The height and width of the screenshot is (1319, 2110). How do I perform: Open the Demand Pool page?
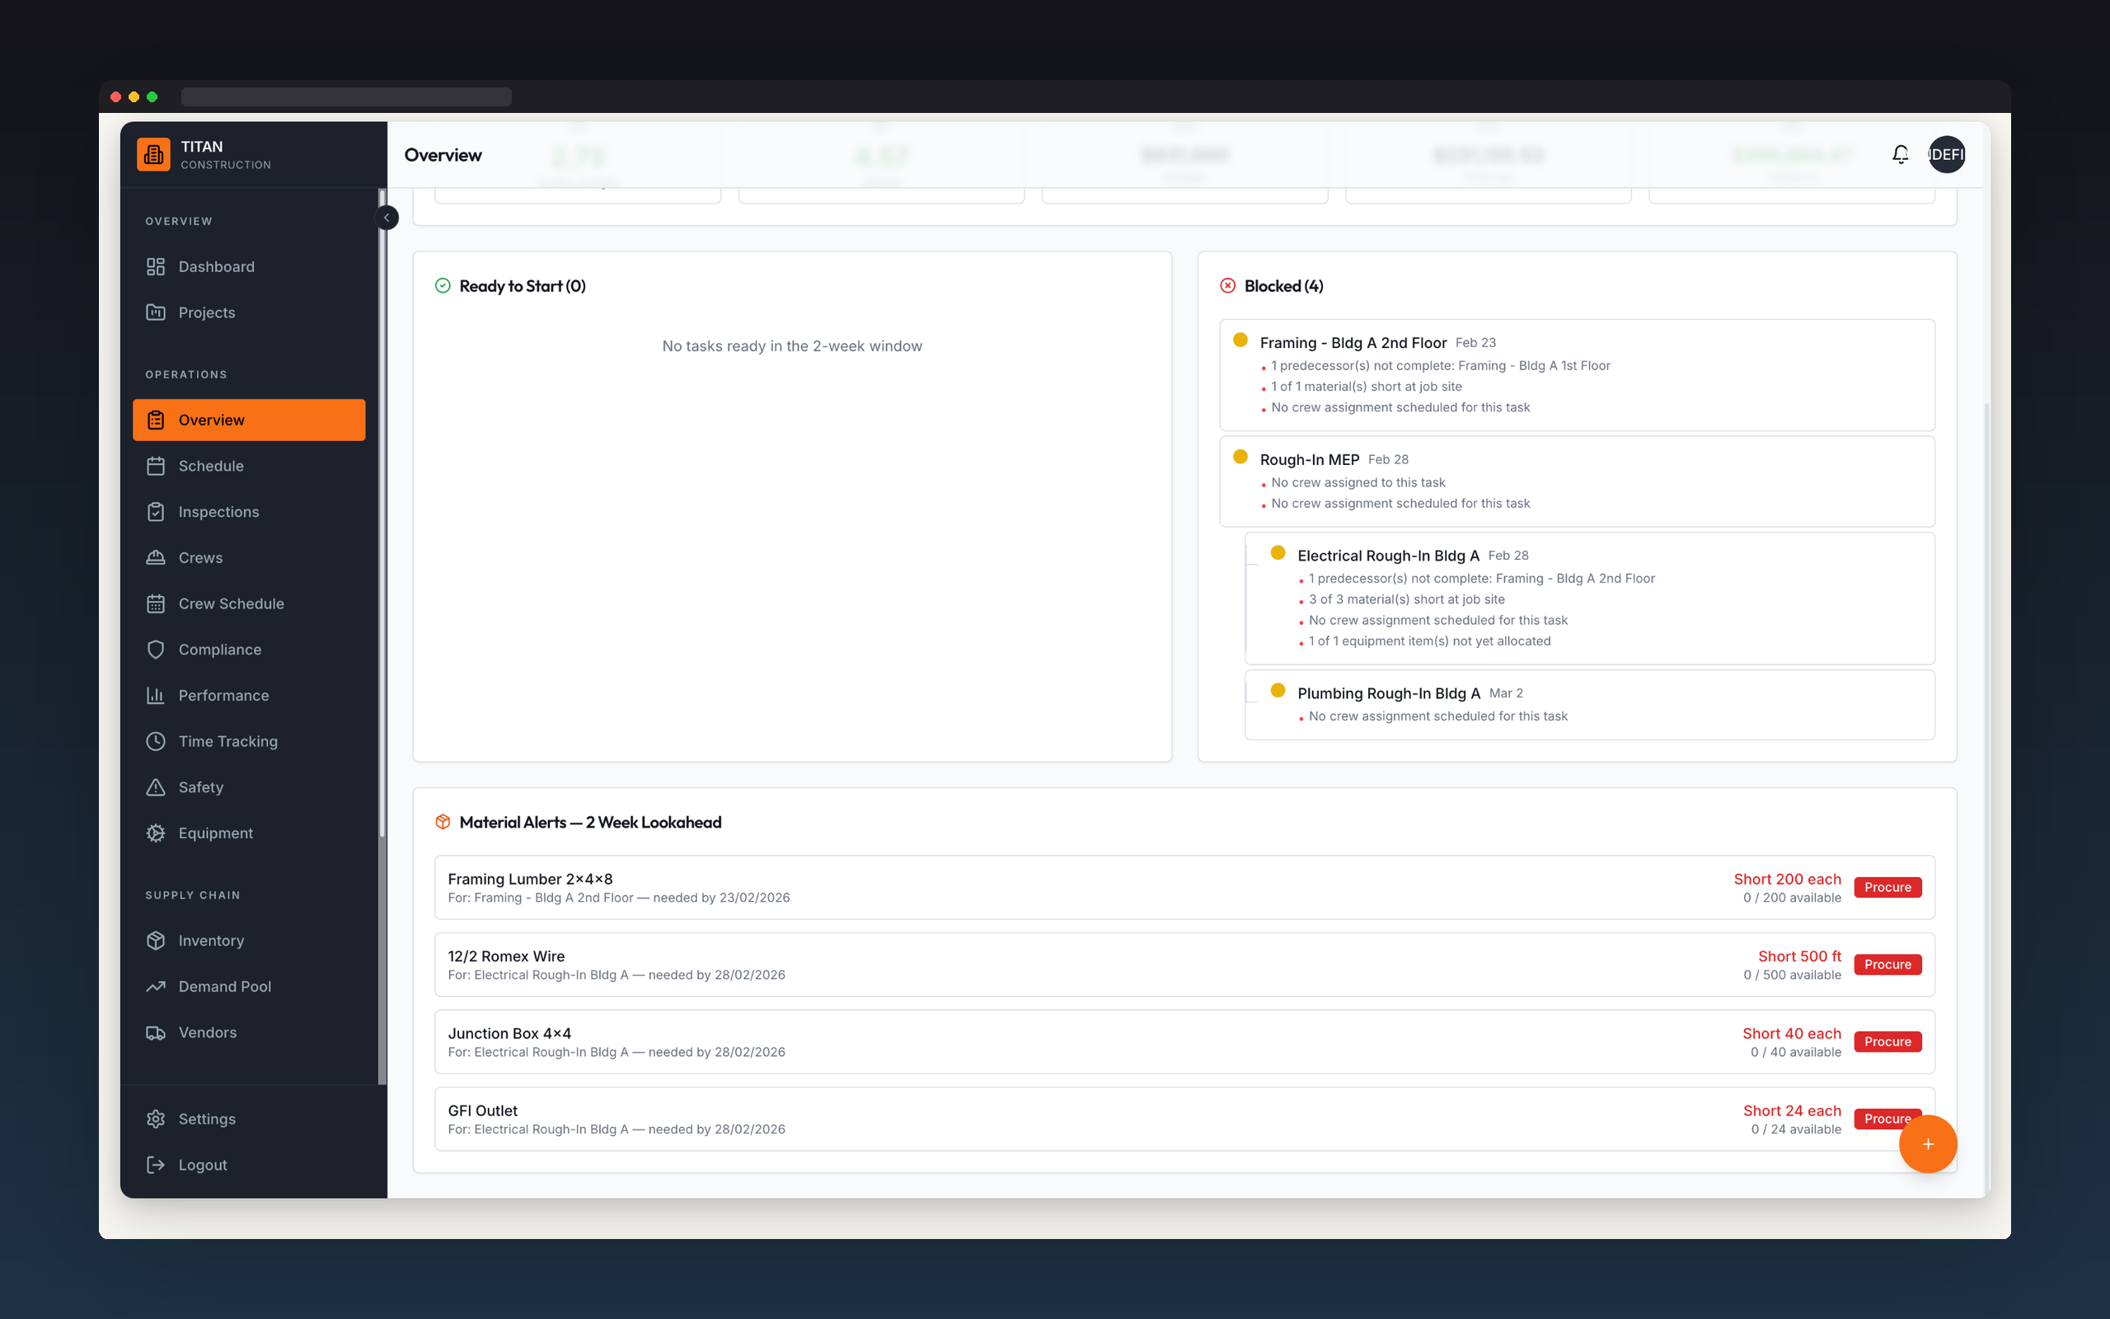tap(248, 987)
